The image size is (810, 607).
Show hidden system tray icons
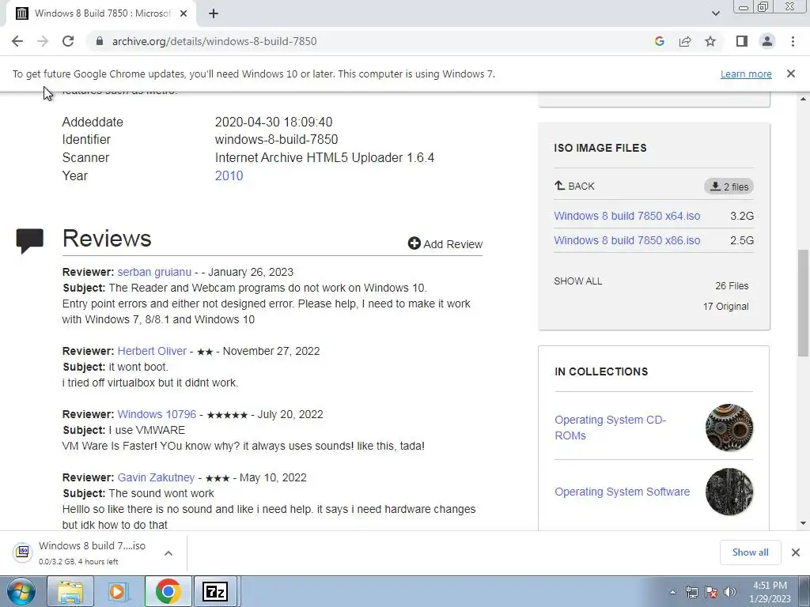tap(672, 592)
